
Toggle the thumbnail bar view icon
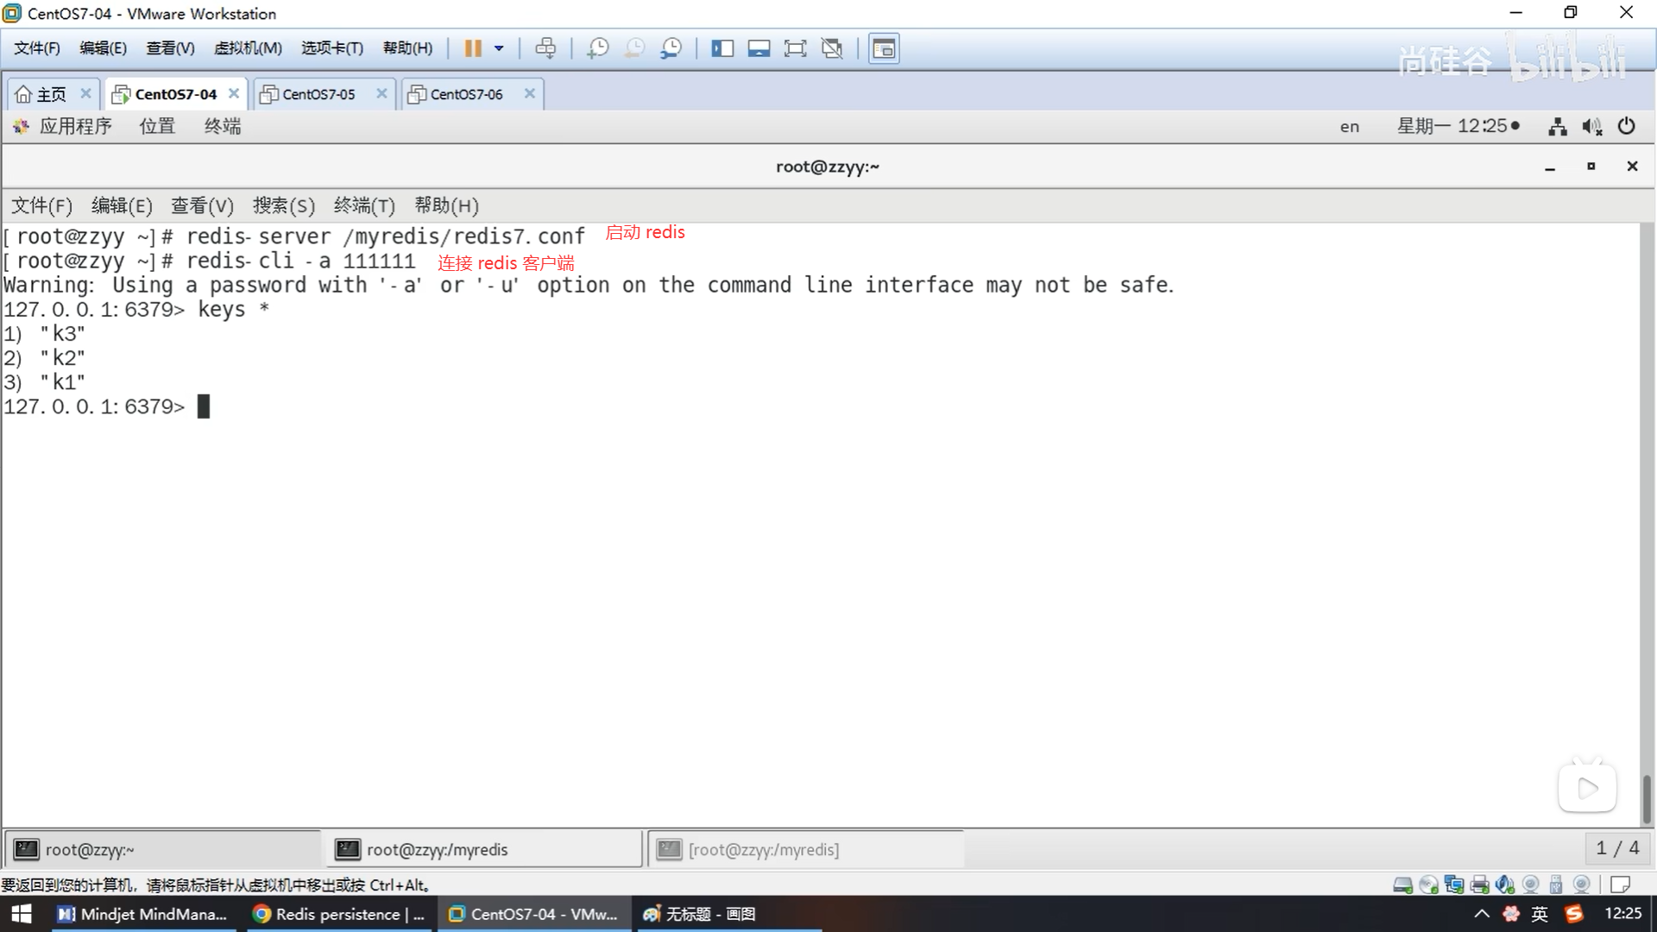pyautogui.click(x=759, y=48)
